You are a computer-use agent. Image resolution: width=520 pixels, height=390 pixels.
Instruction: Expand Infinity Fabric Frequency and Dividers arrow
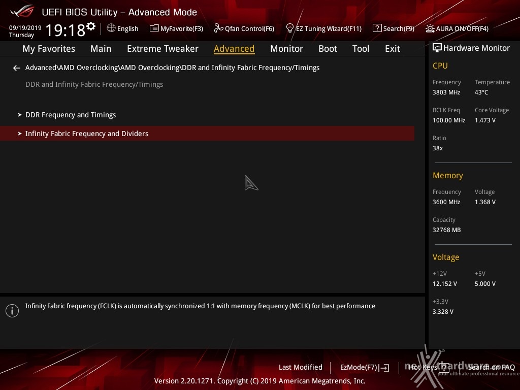point(20,134)
